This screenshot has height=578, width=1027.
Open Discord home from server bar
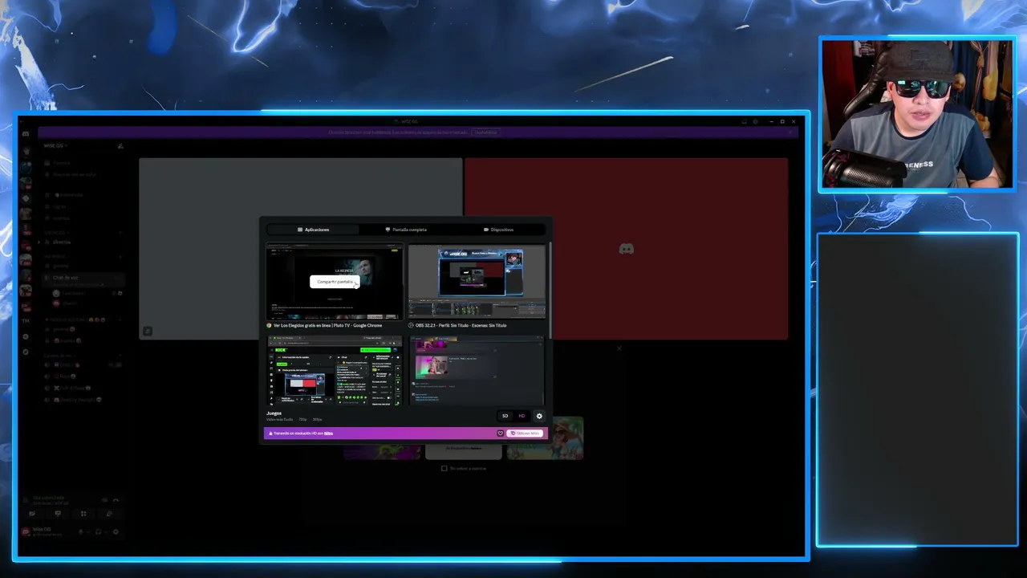pyautogui.click(x=26, y=133)
